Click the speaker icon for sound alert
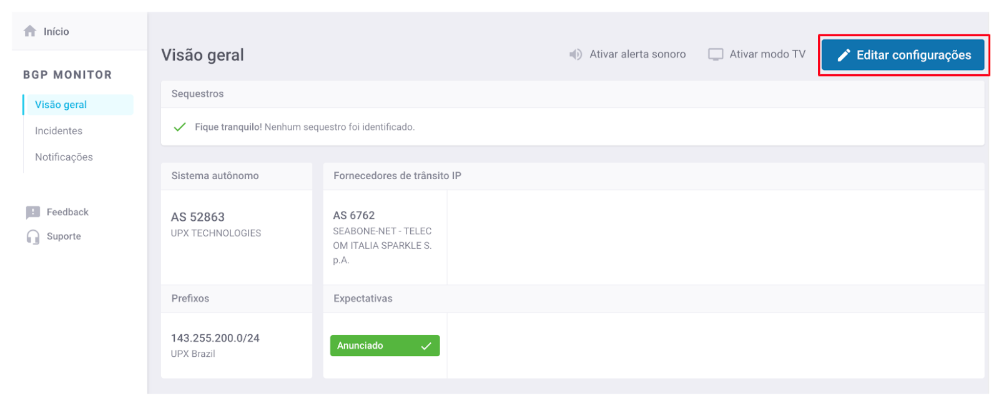The width and height of the screenshot is (999, 403). [575, 55]
